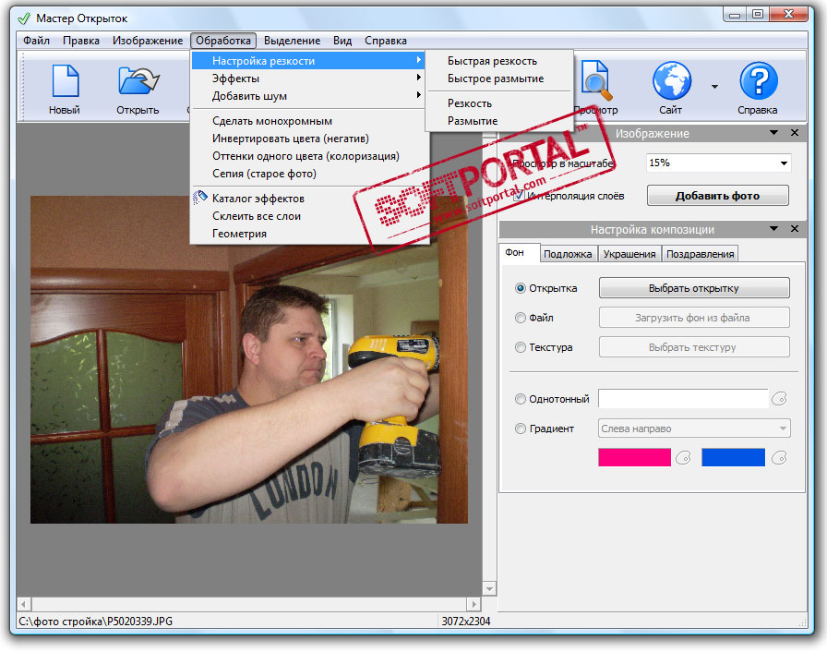The height and width of the screenshot is (652, 827).
Task: Open the zoom scale 15% dropdown
Action: [784, 163]
